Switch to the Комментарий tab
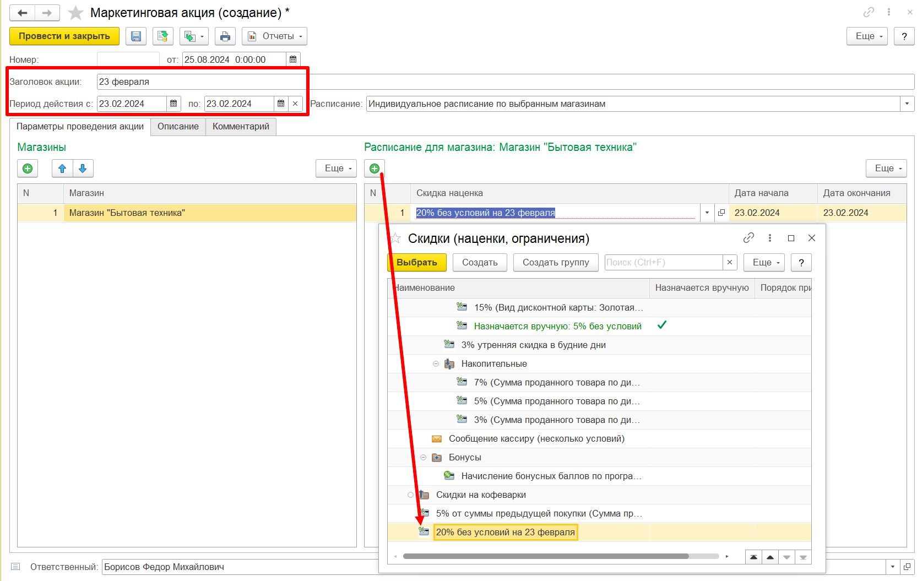 (x=241, y=126)
